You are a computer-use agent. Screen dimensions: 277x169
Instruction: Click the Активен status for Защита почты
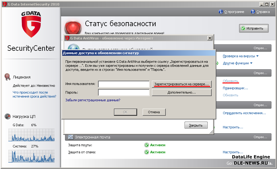click(x=157, y=145)
